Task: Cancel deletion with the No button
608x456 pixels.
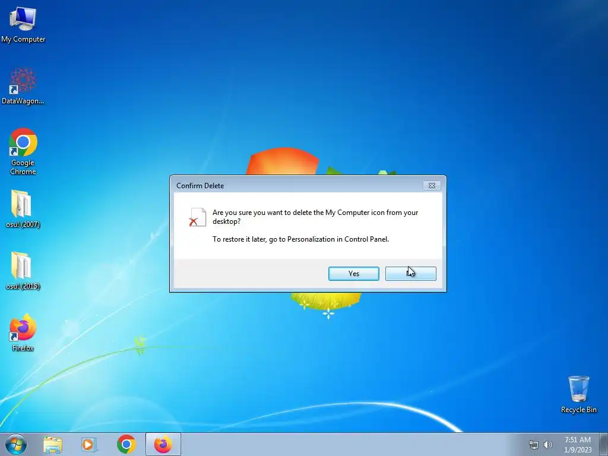Action: pos(411,274)
